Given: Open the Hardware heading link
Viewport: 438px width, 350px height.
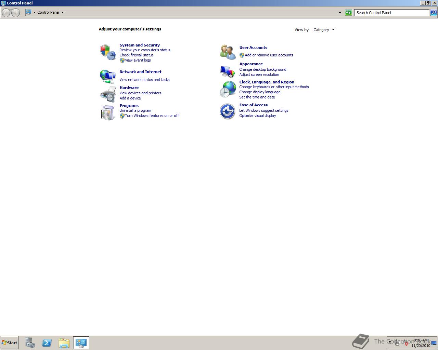Looking at the screenshot, I should pyautogui.click(x=129, y=87).
